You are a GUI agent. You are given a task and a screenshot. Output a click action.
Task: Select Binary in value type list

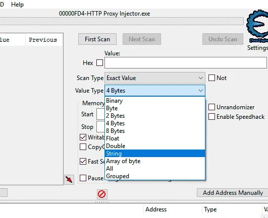(x=155, y=101)
